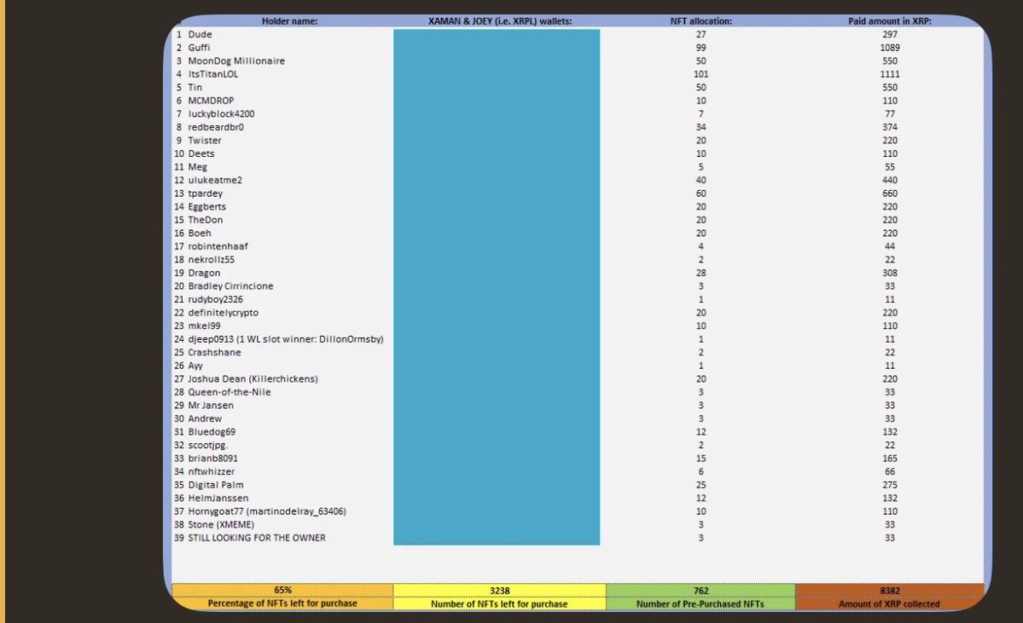
Task: Click the holder name 'TheDon'
Action: 205,220
